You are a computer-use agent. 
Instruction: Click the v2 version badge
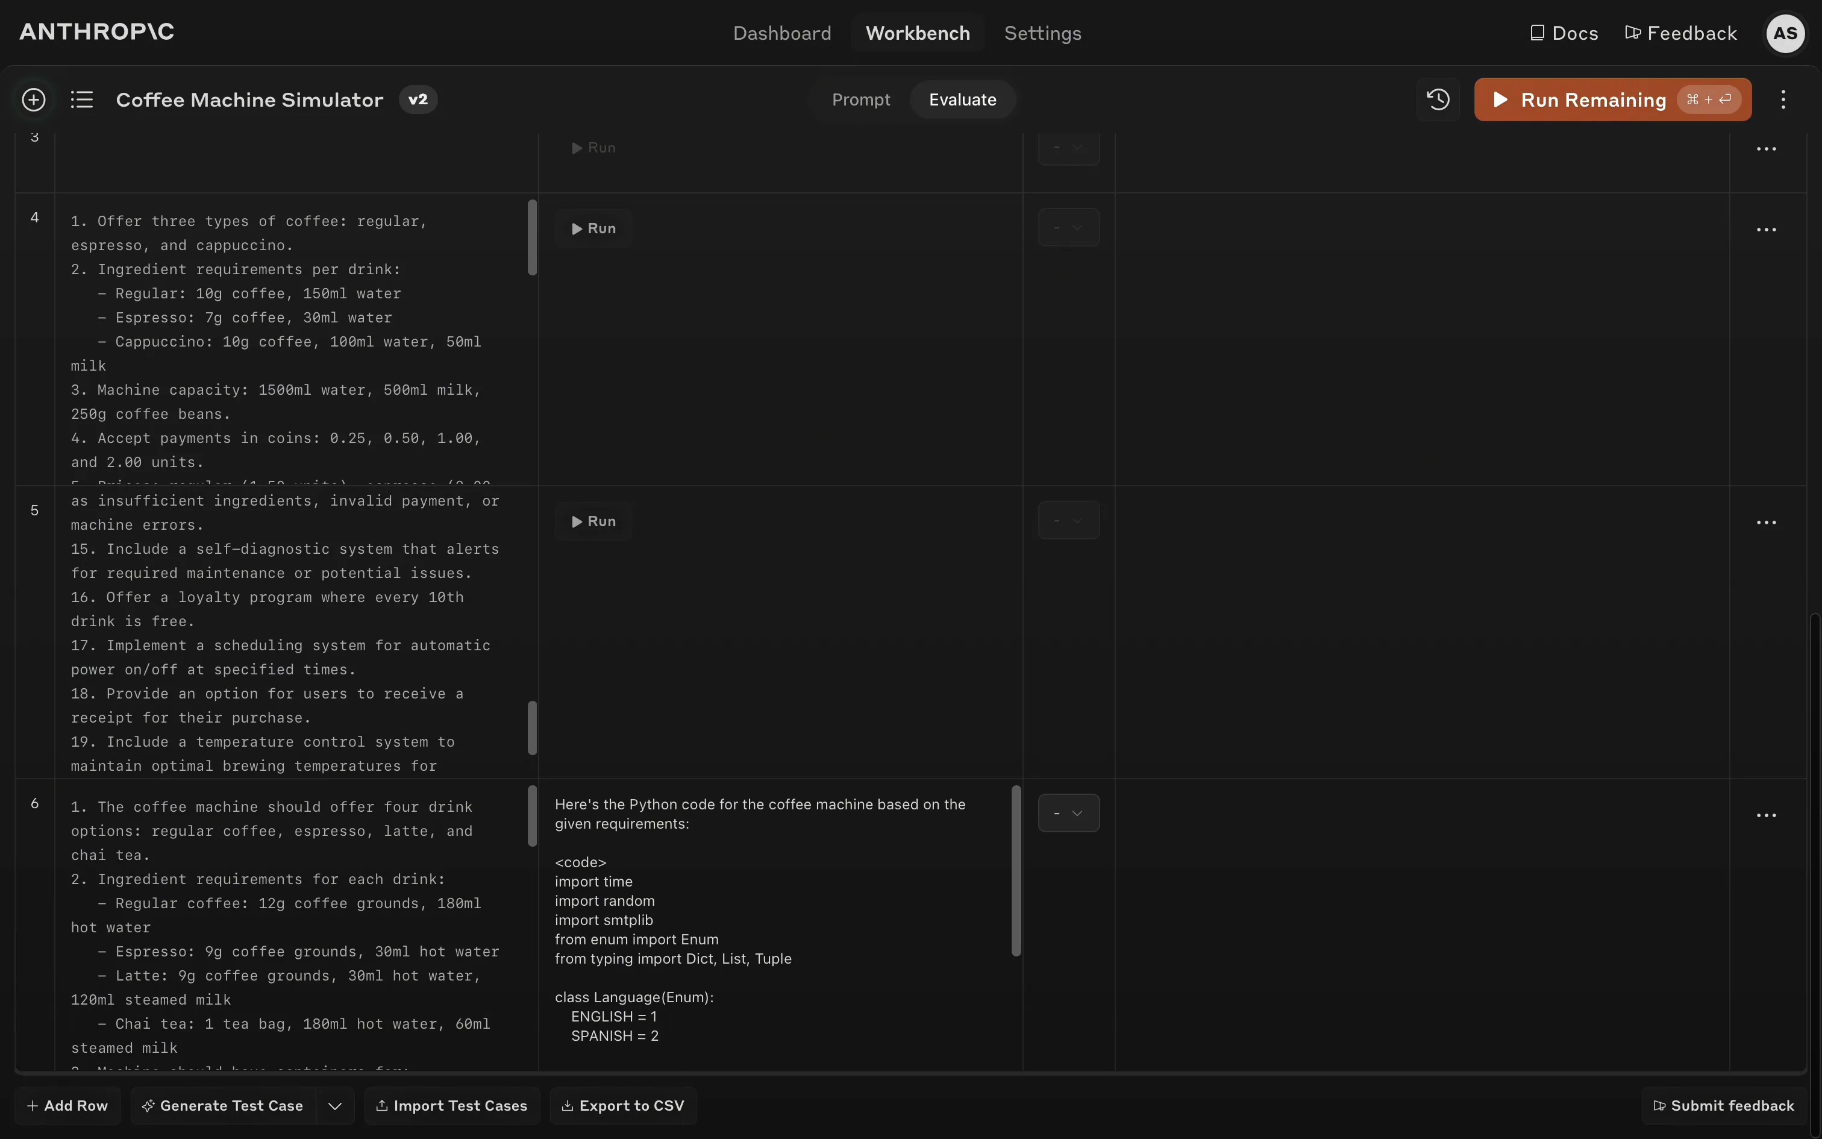[418, 99]
